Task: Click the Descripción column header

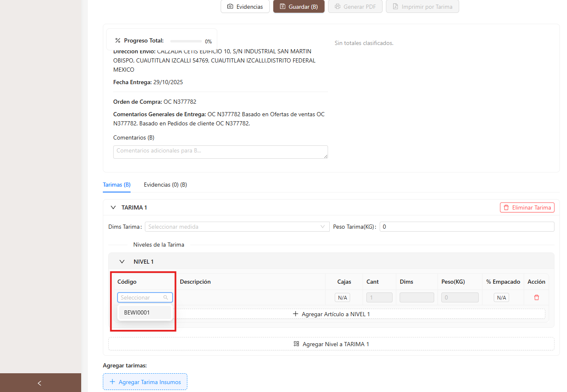Action: (x=195, y=282)
